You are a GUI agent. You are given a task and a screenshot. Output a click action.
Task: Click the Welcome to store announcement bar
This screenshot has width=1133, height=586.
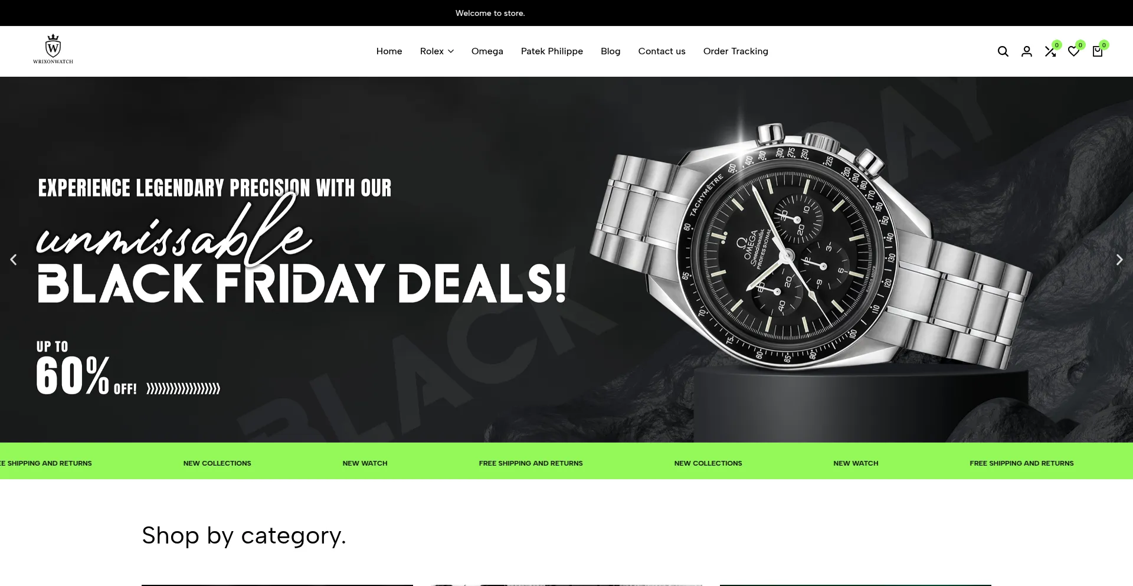tap(566, 13)
